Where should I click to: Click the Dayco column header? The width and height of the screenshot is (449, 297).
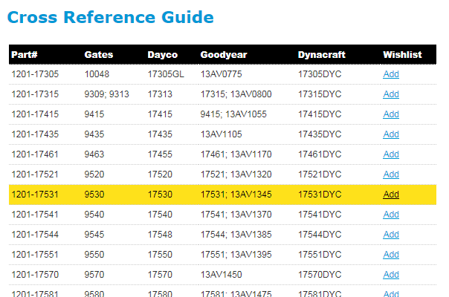pyautogui.click(x=163, y=55)
